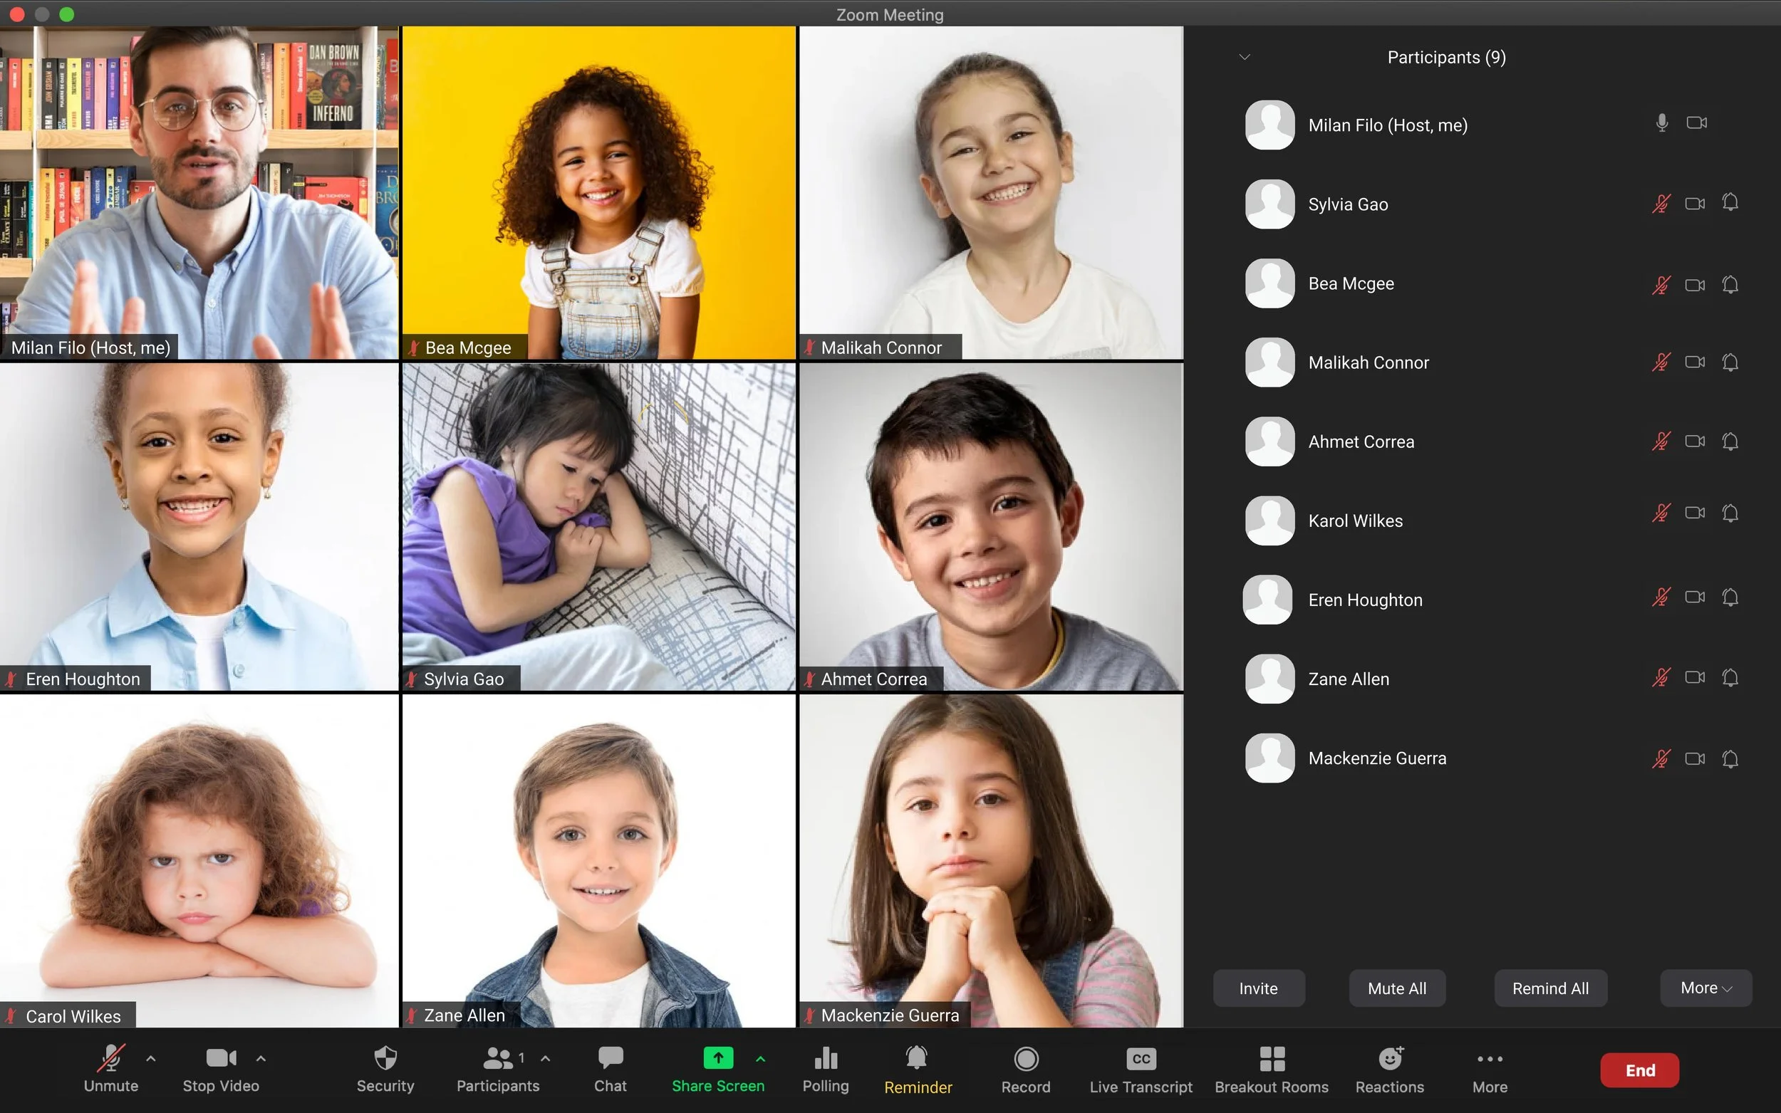Collapse the Participants panel chevron
The height and width of the screenshot is (1113, 1781).
pos(1245,57)
